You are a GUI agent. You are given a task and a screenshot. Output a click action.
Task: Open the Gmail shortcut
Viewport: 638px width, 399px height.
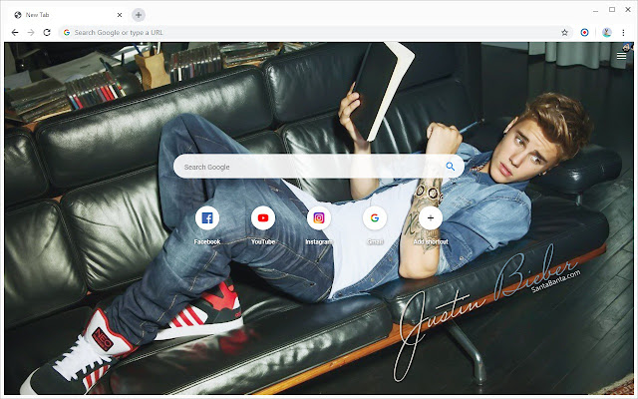(x=375, y=218)
